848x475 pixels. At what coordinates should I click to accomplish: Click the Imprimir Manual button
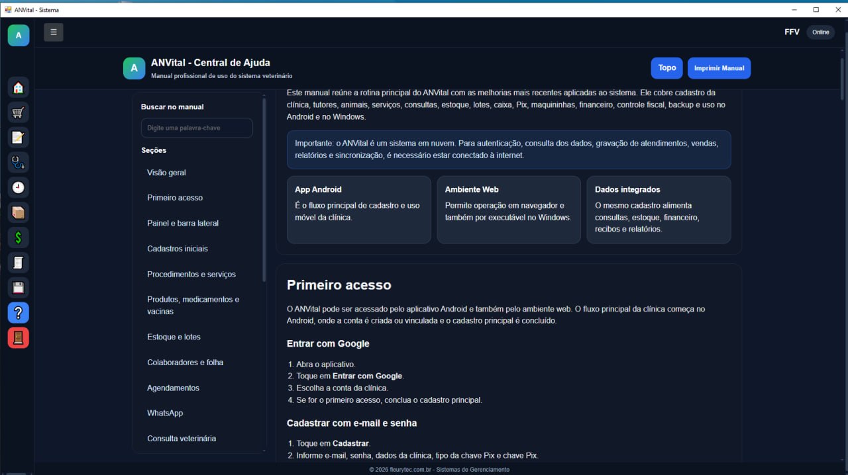(719, 68)
